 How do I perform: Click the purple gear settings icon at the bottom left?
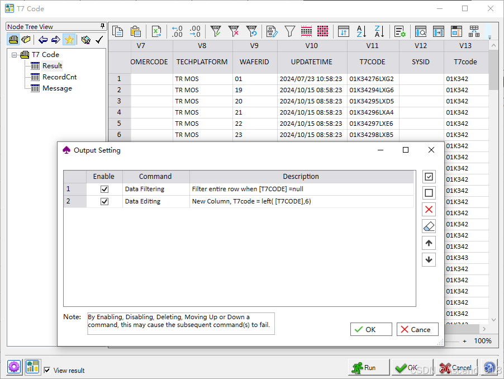coord(14,367)
